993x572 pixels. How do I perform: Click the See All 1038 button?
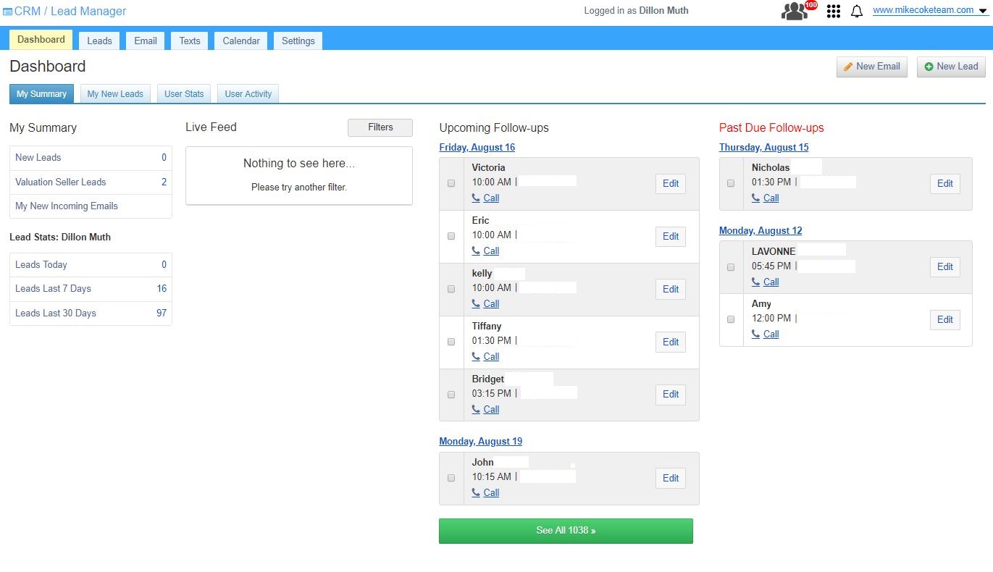click(x=566, y=531)
